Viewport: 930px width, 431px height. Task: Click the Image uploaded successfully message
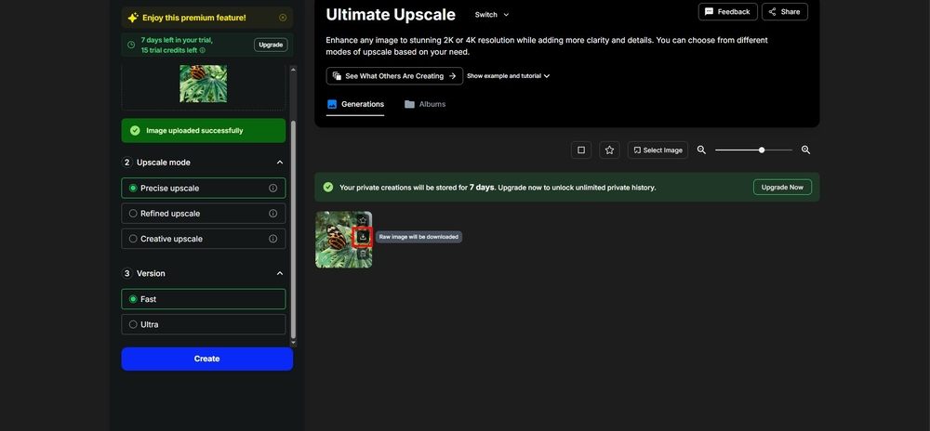point(204,130)
